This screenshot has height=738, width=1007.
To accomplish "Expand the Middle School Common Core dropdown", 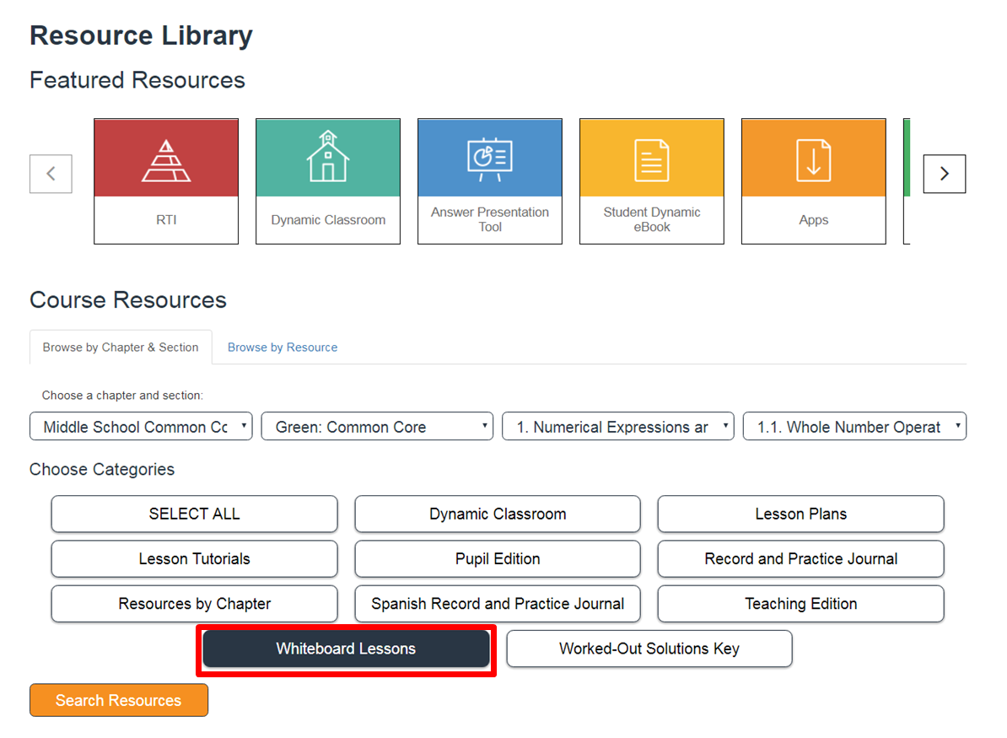I will pos(141,427).
